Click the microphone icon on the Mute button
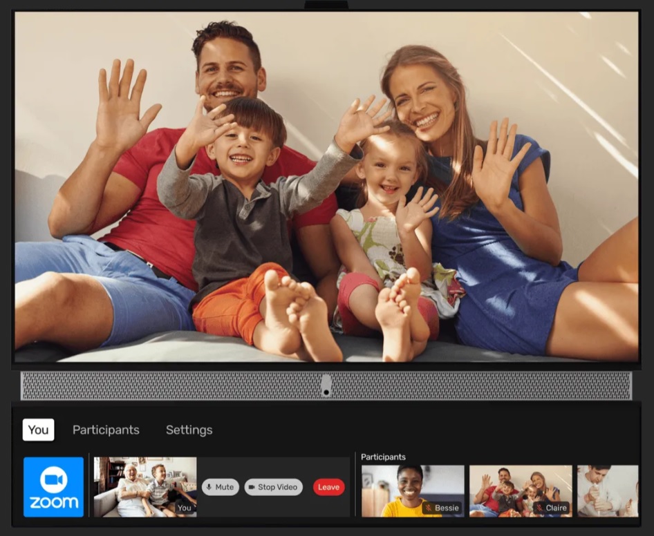This screenshot has height=536, width=654. [209, 487]
